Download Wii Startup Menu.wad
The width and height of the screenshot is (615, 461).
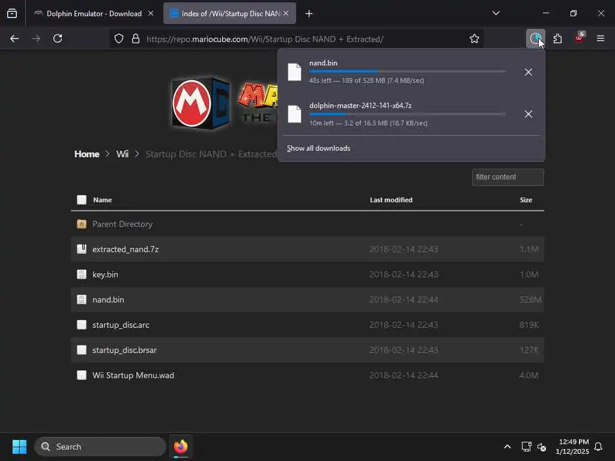click(x=133, y=375)
